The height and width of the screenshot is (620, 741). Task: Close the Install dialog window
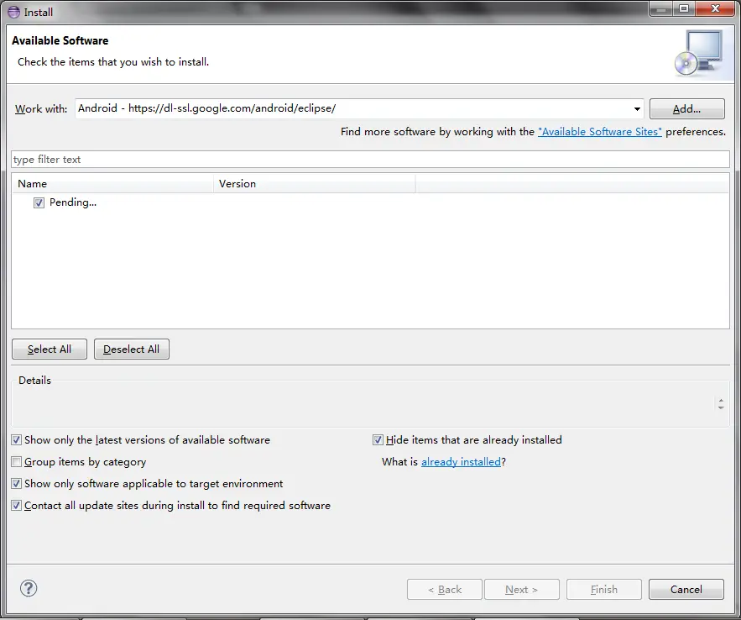tap(715, 8)
